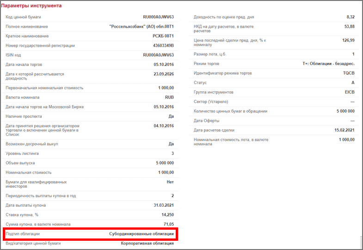Click the 'Сектор (Устарело)' label
363x250 pixels.
pos(211,101)
